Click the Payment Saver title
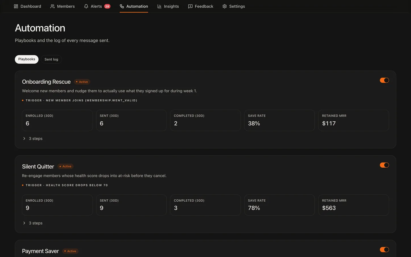The height and width of the screenshot is (257, 411). click(40, 251)
